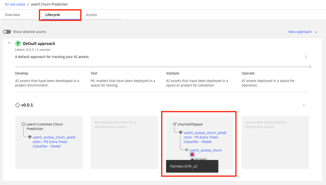The image size is (326, 185).
Task: Toggle Show deleted assets switch
Action: click(x=7, y=32)
